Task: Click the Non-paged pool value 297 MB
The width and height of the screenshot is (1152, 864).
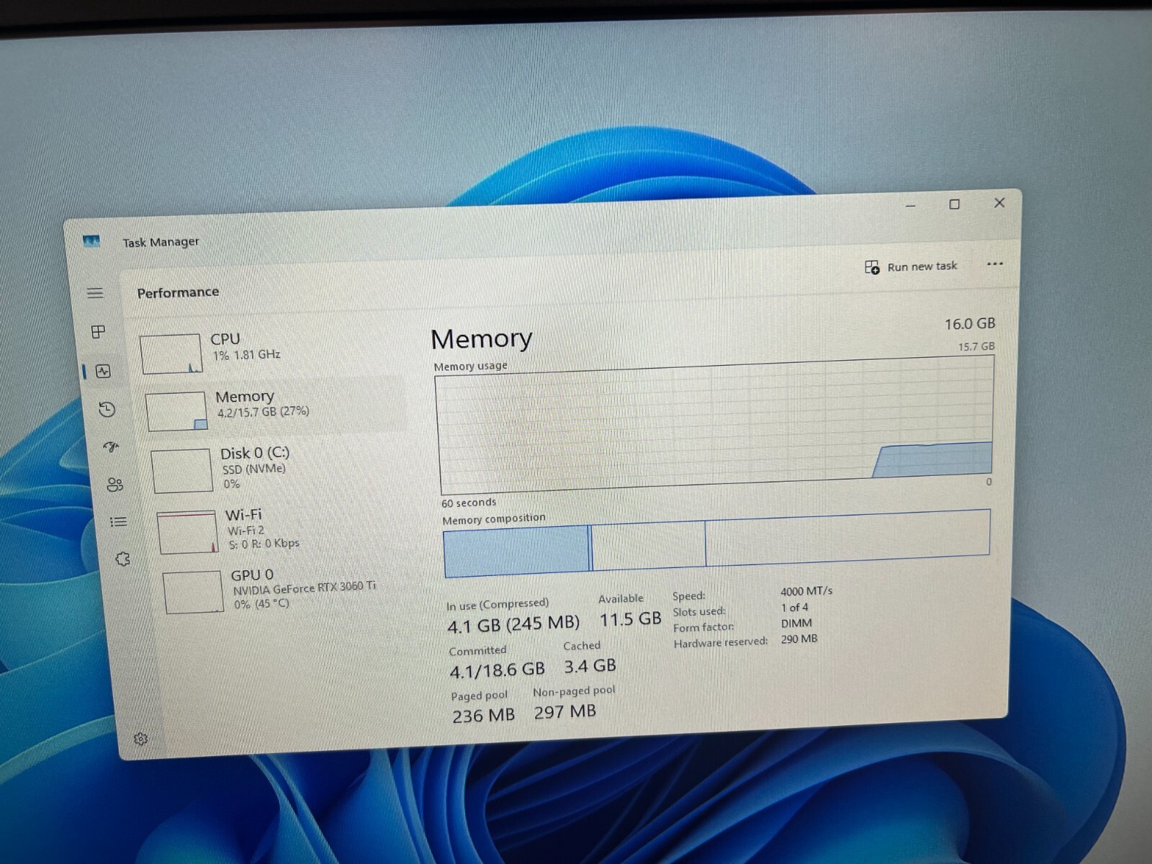Action: 564,712
